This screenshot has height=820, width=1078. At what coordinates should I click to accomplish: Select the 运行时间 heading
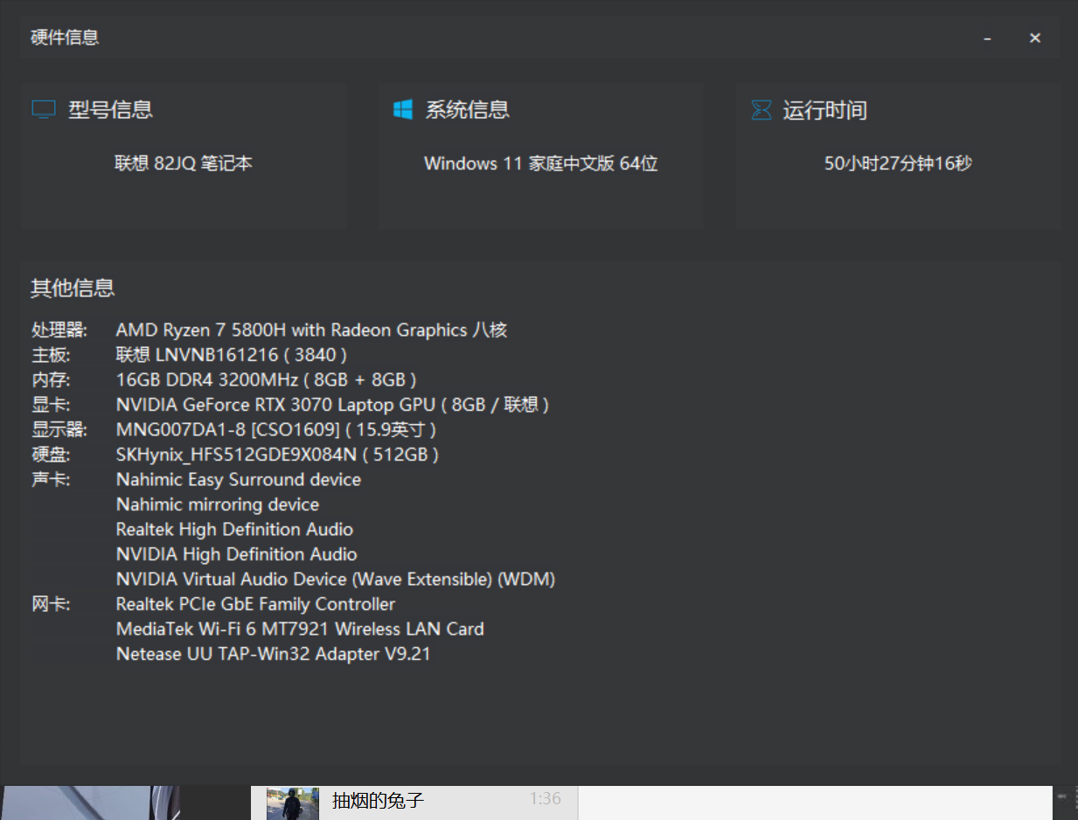(825, 110)
